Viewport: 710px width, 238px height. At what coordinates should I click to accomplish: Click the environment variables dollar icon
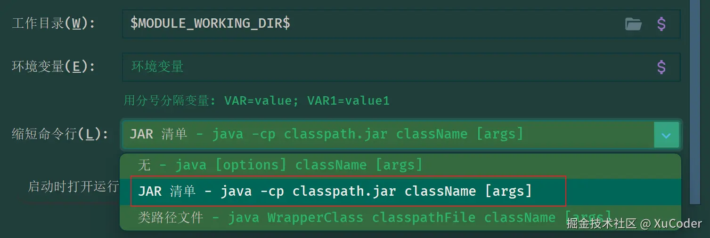tap(661, 67)
